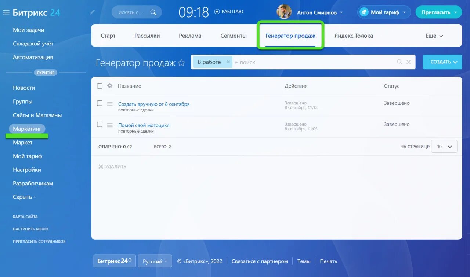This screenshot has height=277, width=470.
Task: Collapse the menu with Скрыть
Action: (x=24, y=197)
